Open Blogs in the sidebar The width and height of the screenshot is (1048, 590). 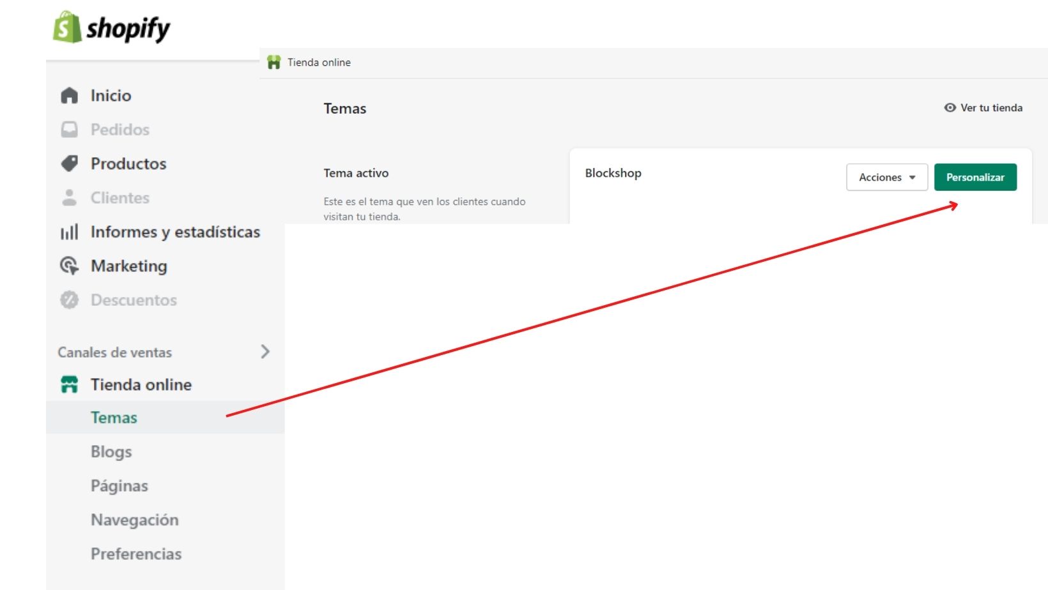[111, 452]
